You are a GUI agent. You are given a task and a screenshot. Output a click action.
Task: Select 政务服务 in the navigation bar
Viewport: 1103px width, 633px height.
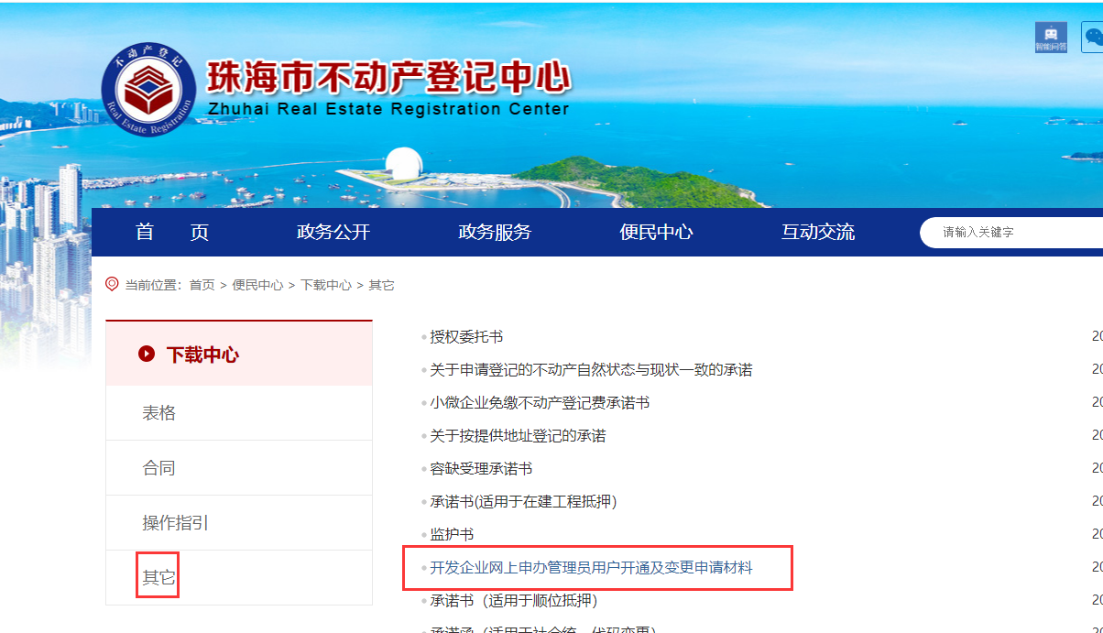click(x=495, y=232)
